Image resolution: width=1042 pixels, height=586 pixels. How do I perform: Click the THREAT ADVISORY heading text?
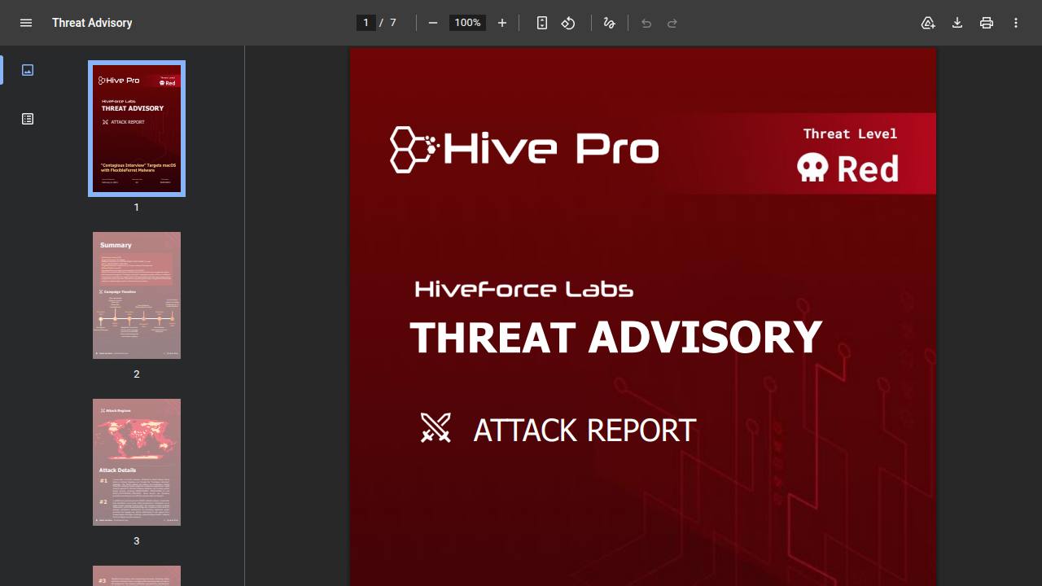click(615, 337)
